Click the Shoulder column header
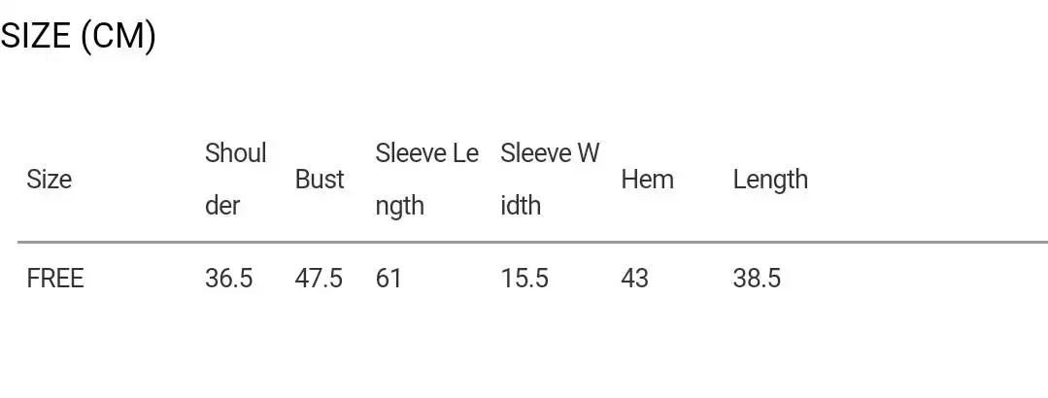This screenshot has height=398, width=1048. 235,153
